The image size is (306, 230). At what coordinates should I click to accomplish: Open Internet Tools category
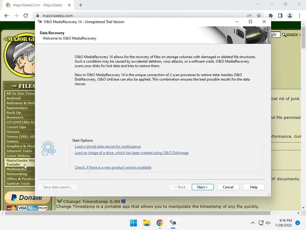coord(19,151)
